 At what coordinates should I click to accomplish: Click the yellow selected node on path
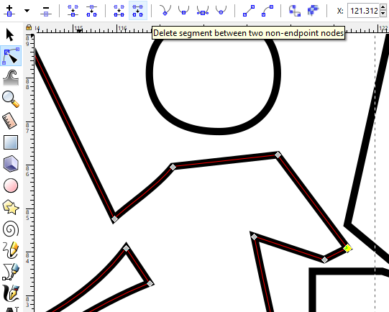pyautogui.click(x=347, y=248)
